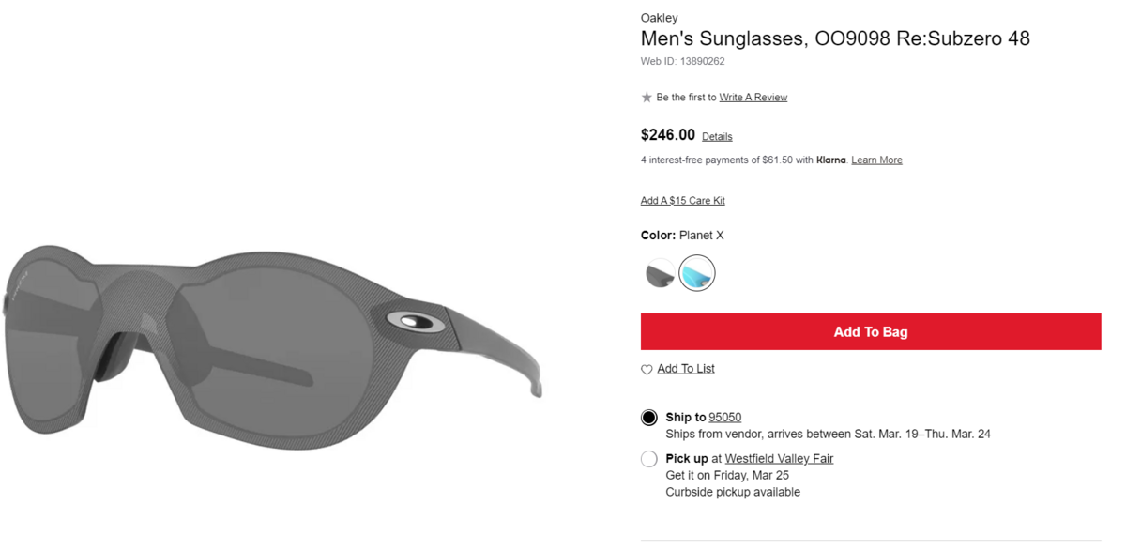Open the price Details link
The width and height of the screenshot is (1126, 550).
click(717, 137)
